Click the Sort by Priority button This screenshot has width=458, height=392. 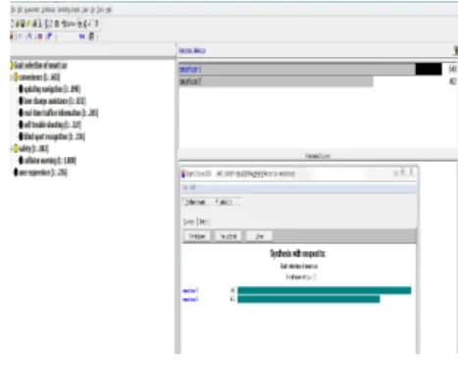tap(229, 236)
